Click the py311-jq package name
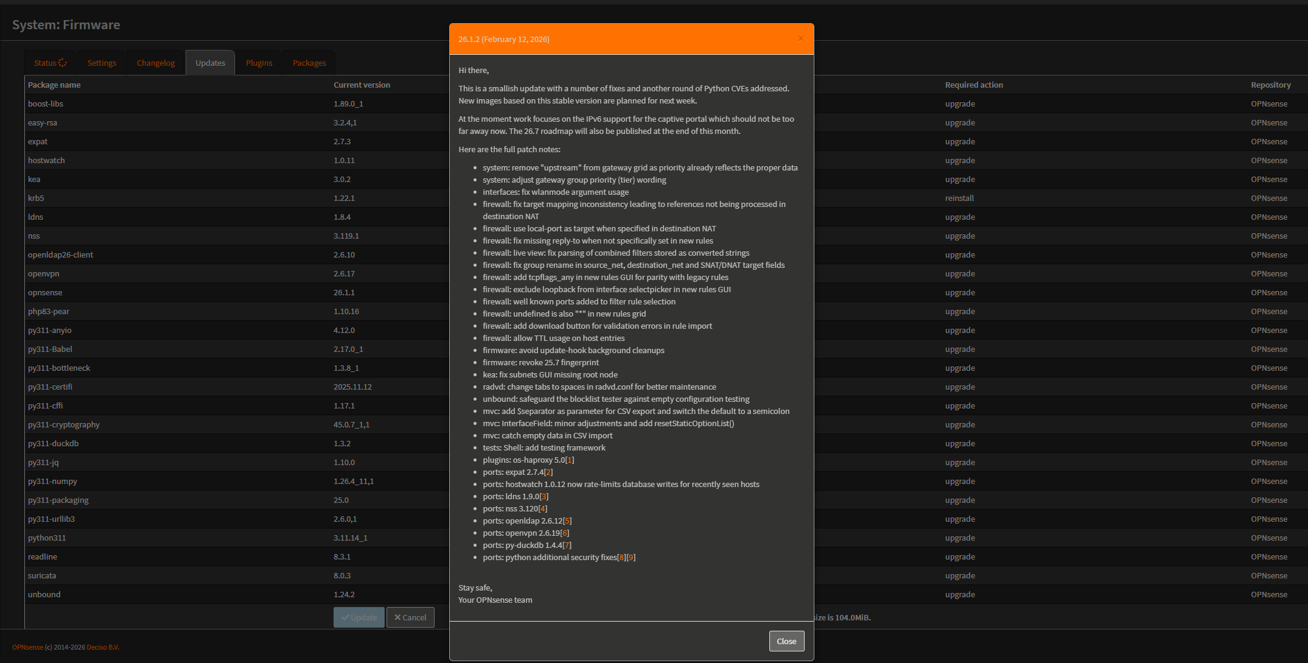 pos(43,462)
